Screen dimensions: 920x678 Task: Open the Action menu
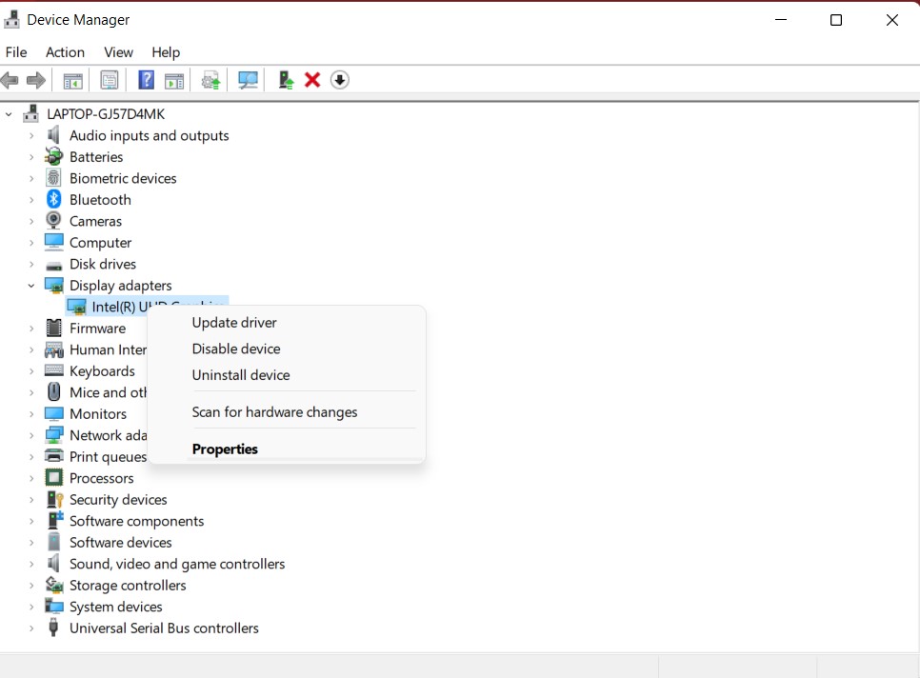[x=65, y=52]
